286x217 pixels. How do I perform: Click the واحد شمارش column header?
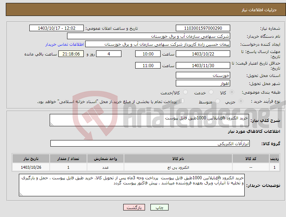tap(105, 159)
